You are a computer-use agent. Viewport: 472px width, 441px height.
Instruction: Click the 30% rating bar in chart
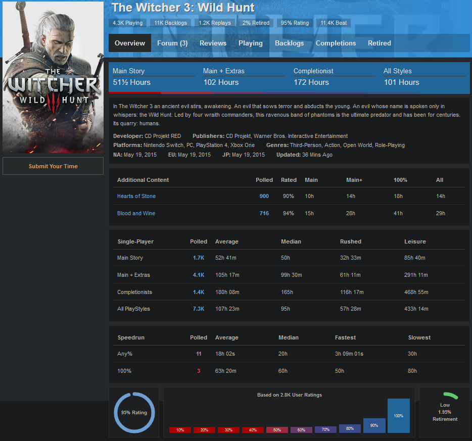(228, 430)
